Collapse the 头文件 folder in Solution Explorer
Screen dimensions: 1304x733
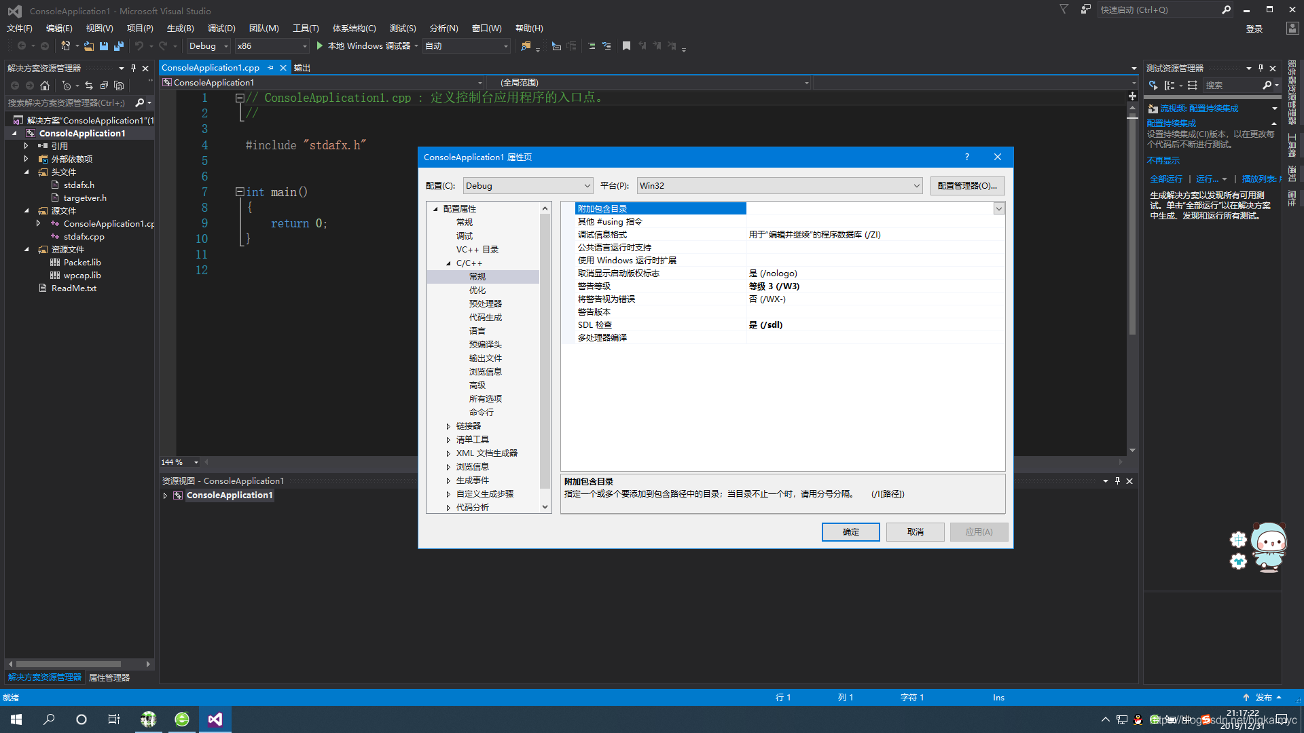click(26, 172)
